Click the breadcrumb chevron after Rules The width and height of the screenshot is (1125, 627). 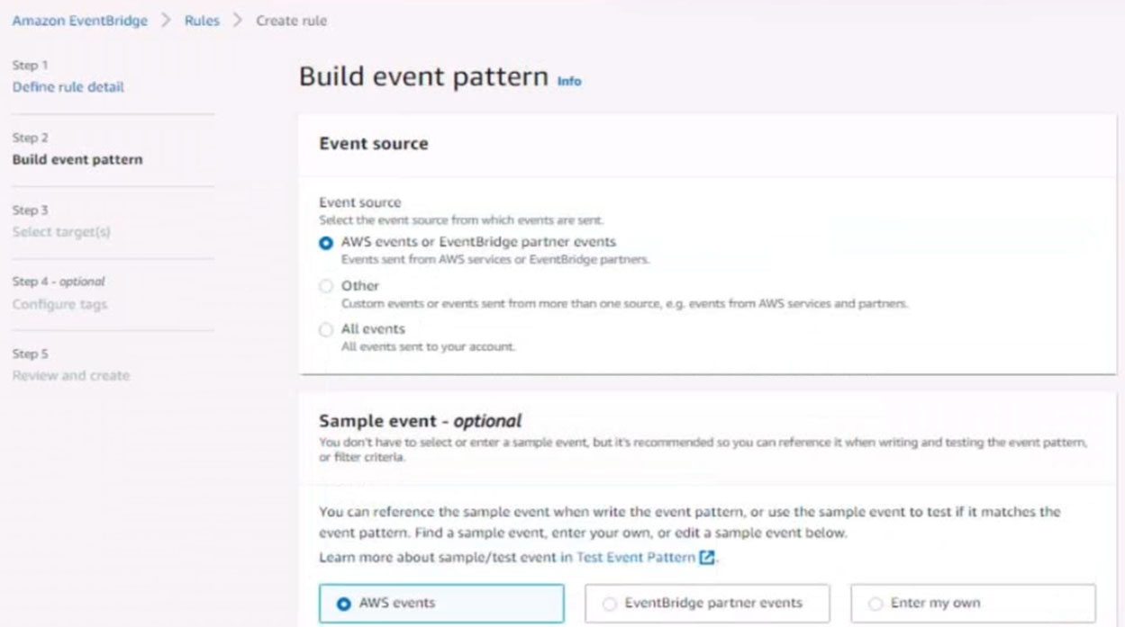coord(238,21)
